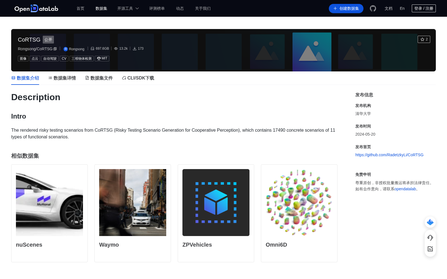This screenshot has width=447, height=279.
Task: Open the 评测榜单 nav item
Action: (x=157, y=8)
